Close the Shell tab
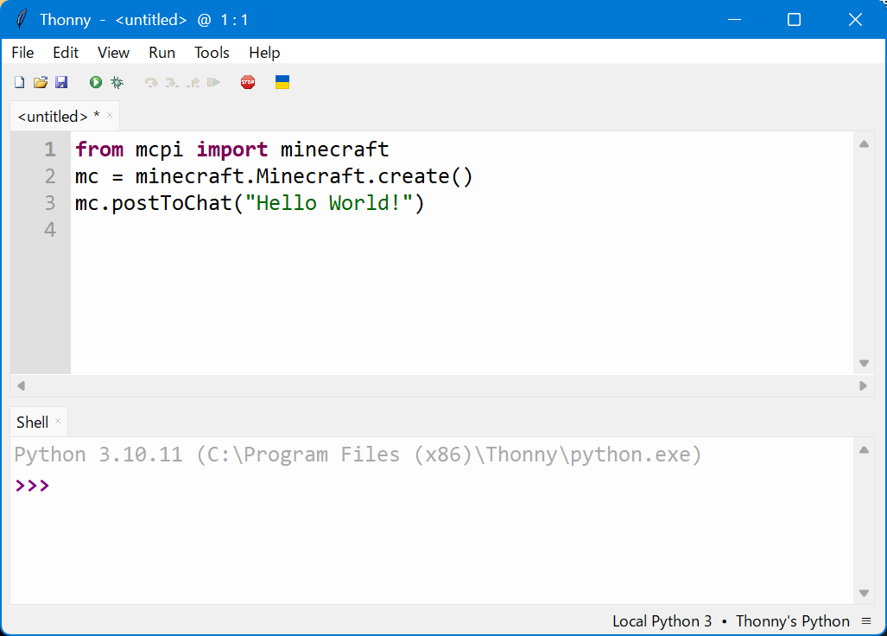 click(58, 421)
